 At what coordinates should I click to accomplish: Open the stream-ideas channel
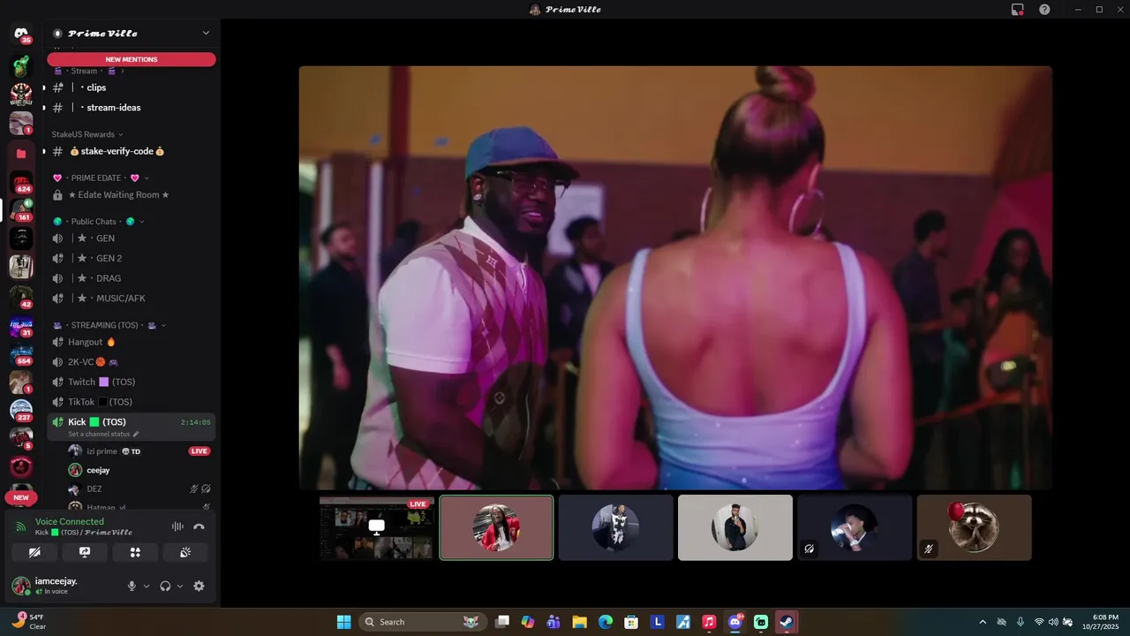click(132, 108)
